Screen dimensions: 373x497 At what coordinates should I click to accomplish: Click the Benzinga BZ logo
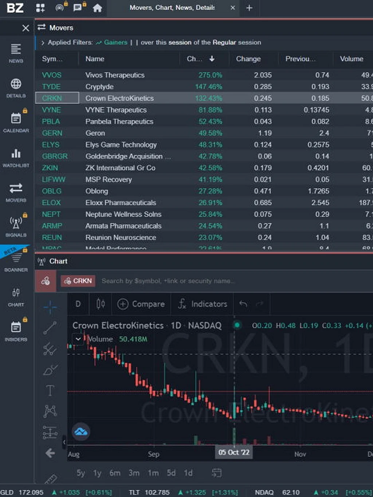click(15, 8)
